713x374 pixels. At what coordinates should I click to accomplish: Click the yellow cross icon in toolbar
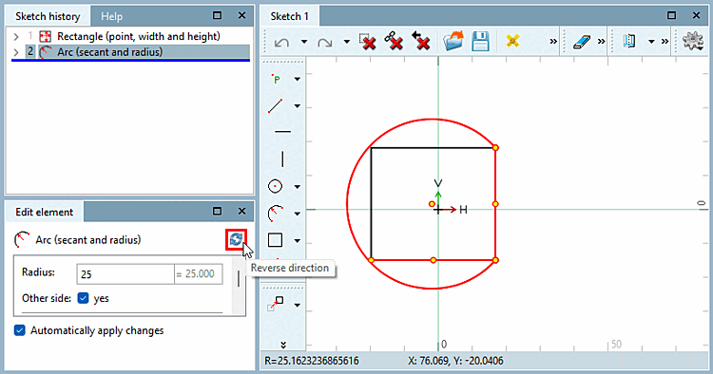512,42
